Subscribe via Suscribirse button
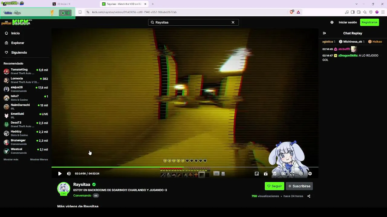The height and width of the screenshot is (217, 387). (299, 186)
